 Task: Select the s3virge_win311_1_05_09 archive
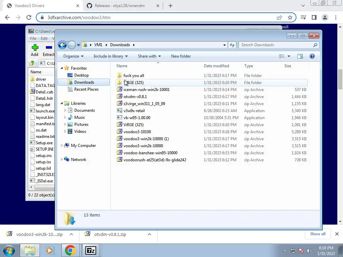[x=212, y=104]
